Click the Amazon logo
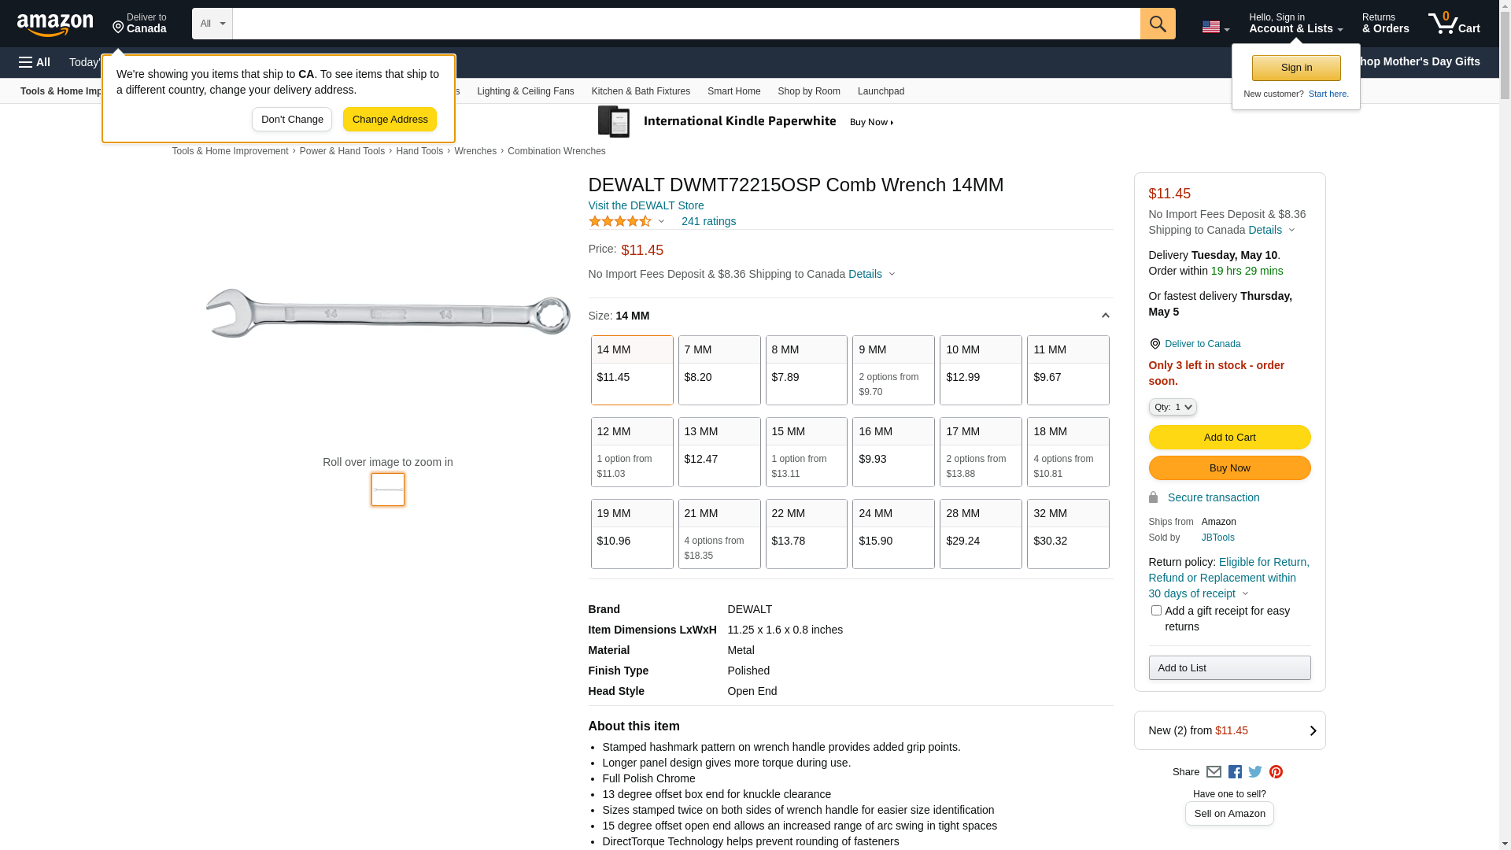 click(x=55, y=25)
